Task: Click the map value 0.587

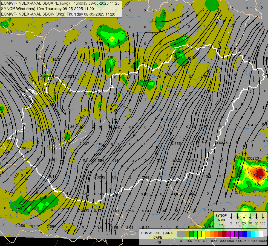Action: [x=51, y=227]
